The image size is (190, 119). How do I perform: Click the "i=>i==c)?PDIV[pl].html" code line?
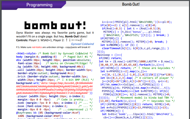click(137, 22)
